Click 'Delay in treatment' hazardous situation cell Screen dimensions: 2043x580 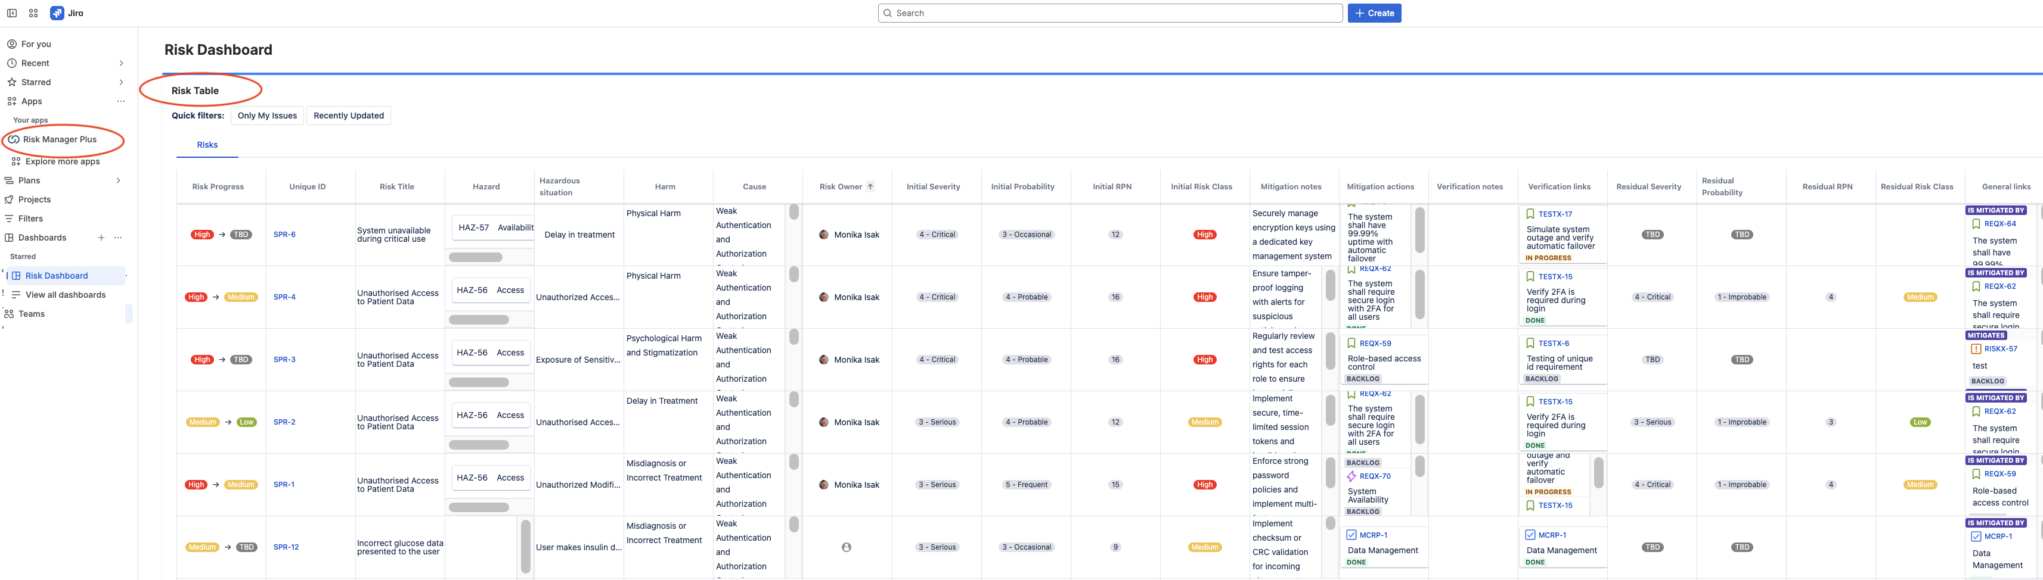pyautogui.click(x=579, y=235)
